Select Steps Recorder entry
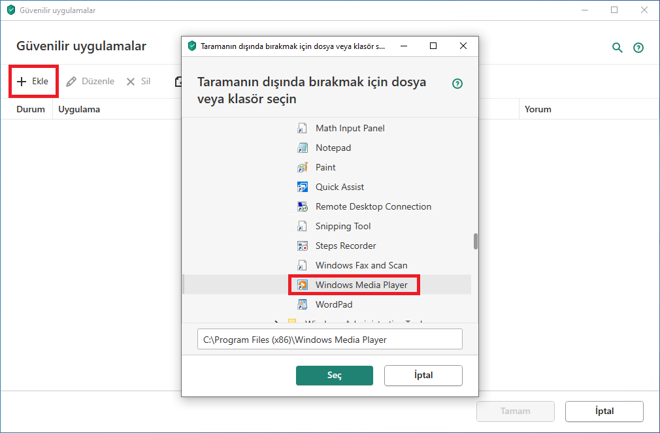 tap(346, 246)
